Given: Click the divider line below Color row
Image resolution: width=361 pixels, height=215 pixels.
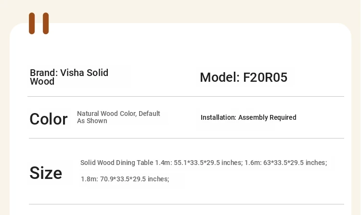Looking at the screenshot, I should [186, 138].
